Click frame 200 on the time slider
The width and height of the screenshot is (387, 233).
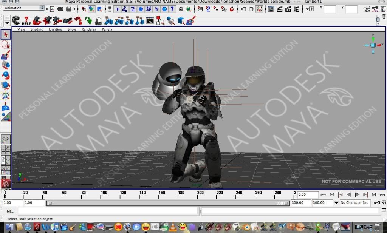200,193
